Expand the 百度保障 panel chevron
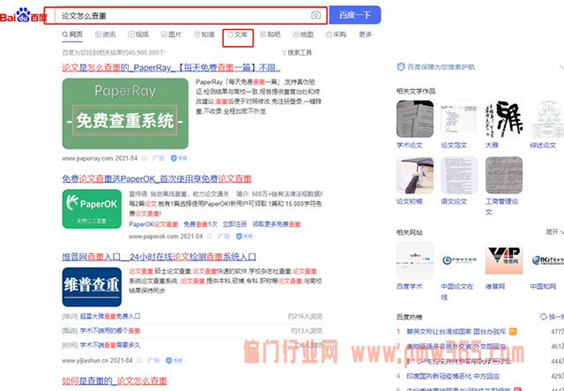This screenshot has width=564, height=391. (x=561, y=67)
